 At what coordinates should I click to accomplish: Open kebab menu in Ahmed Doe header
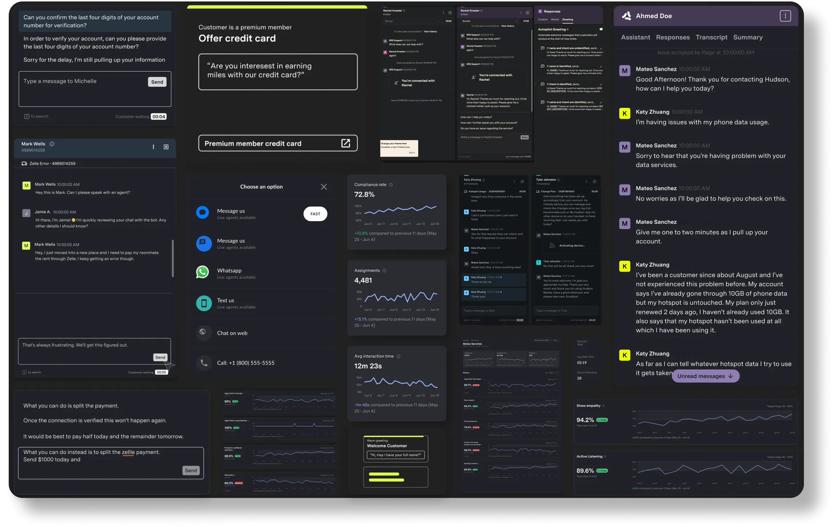(785, 16)
